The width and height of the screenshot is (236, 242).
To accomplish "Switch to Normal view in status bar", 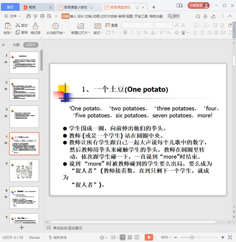I will pos(123,237).
